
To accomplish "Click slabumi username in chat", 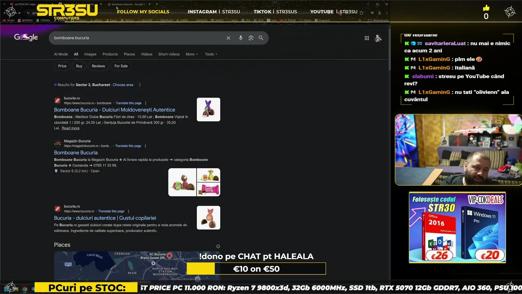I will (x=423, y=76).
